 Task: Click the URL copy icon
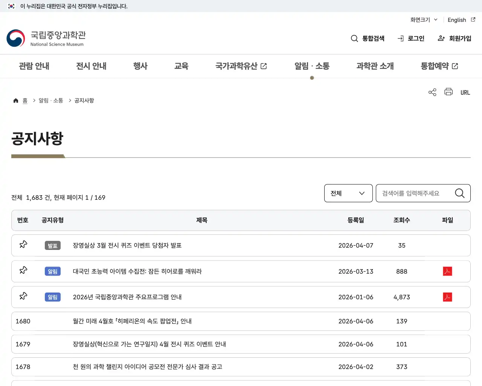[465, 92]
